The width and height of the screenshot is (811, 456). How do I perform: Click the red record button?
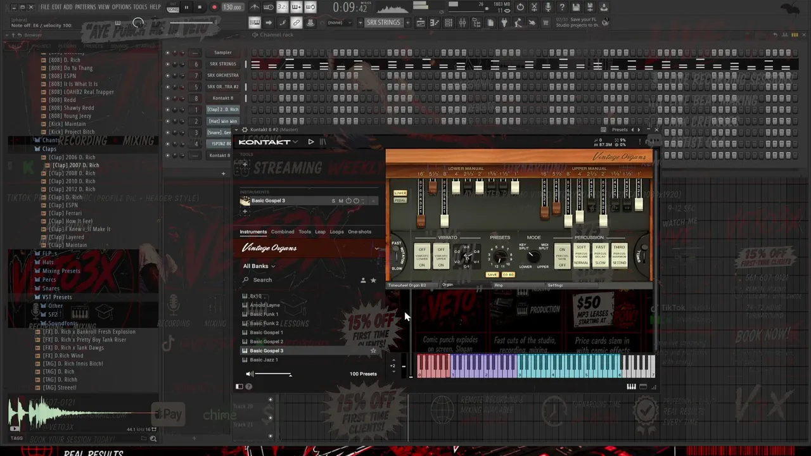pos(214,7)
